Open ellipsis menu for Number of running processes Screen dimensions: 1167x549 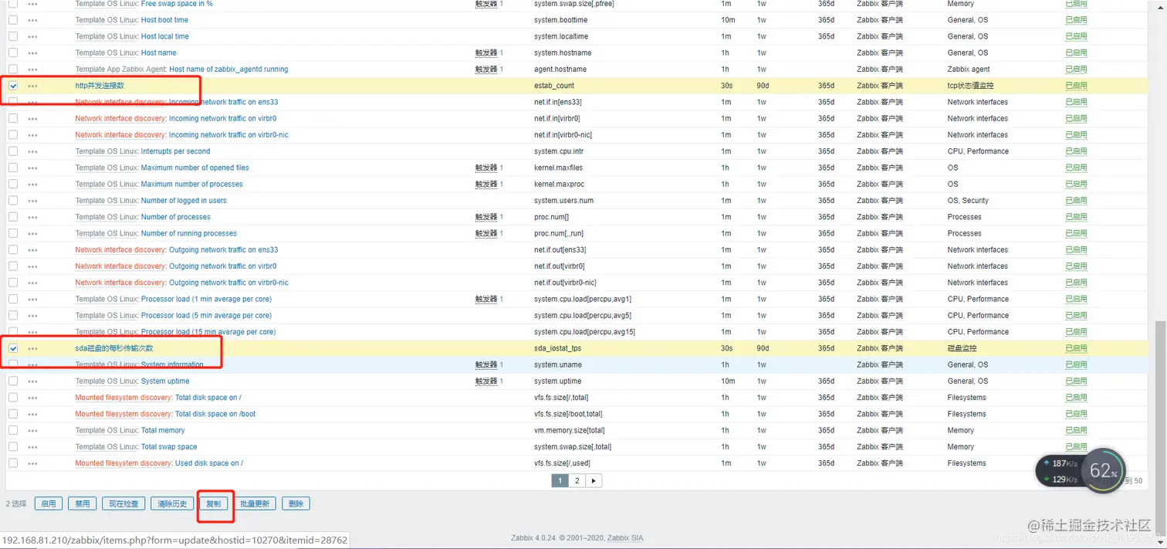click(x=32, y=233)
